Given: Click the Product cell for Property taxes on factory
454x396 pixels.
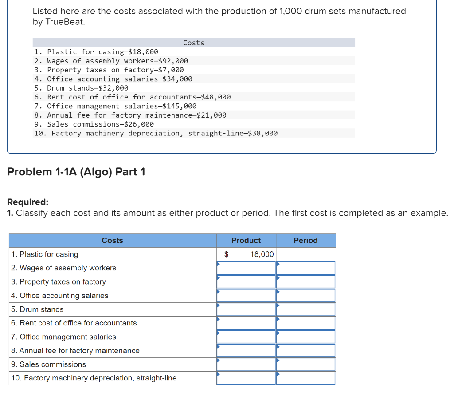Looking at the screenshot, I should pos(246,281).
